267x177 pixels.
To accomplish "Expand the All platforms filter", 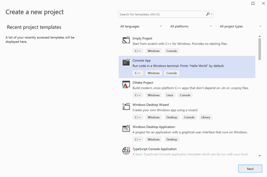I will [191, 26].
